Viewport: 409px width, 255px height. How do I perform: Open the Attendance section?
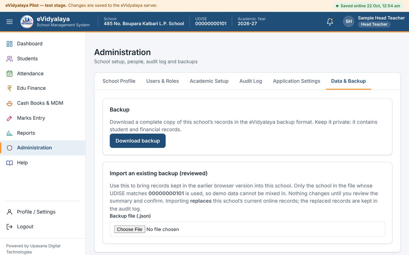pos(43,73)
